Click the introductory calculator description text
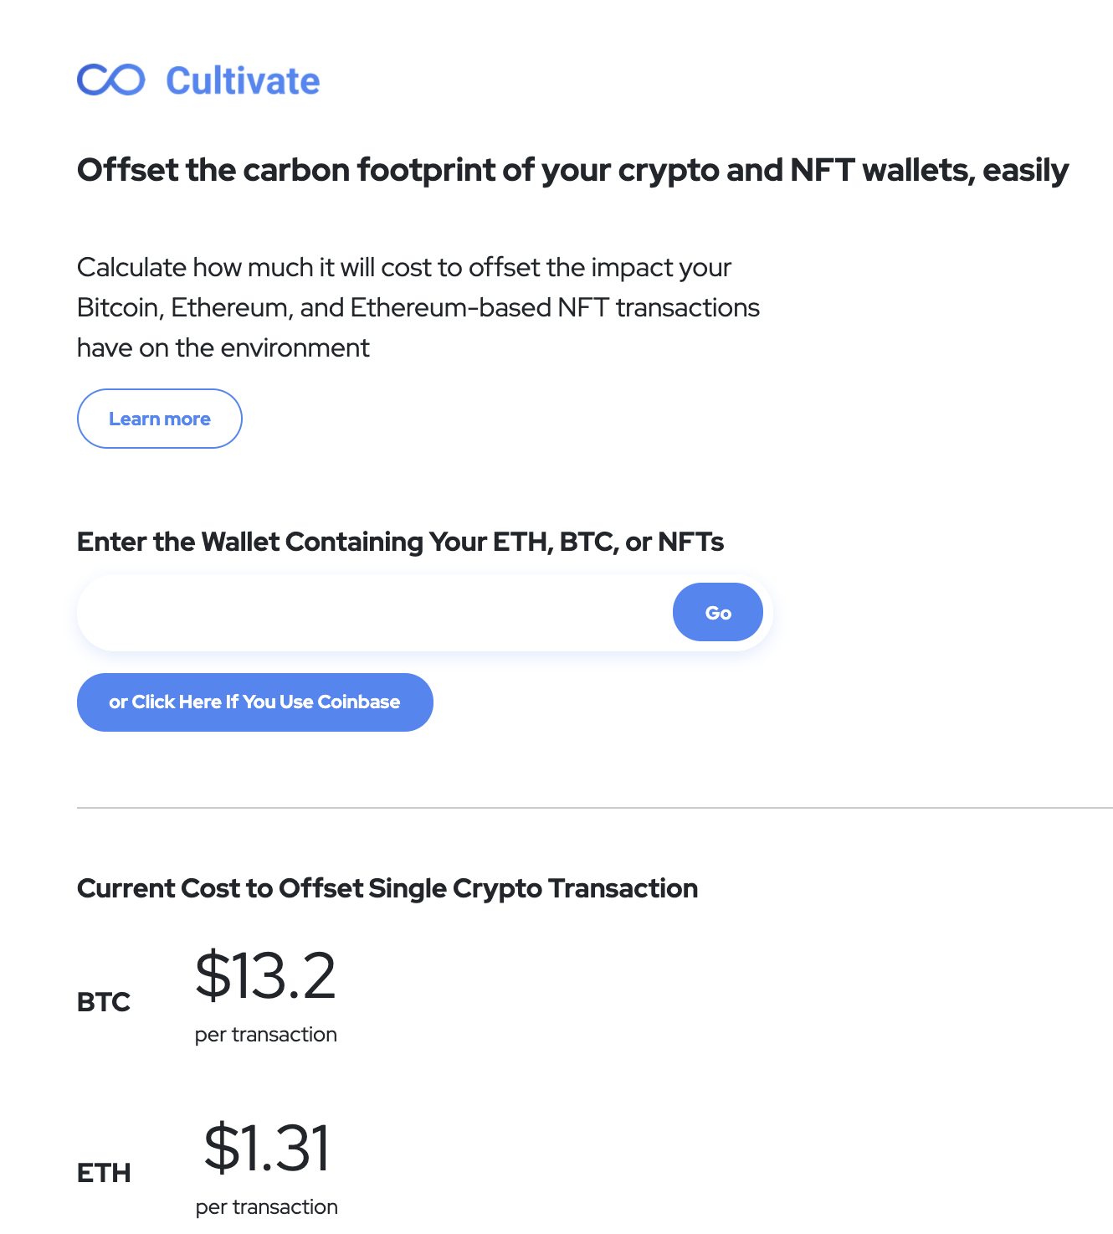The width and height of the screenshot is (1113, 1234). pos(418,307)
